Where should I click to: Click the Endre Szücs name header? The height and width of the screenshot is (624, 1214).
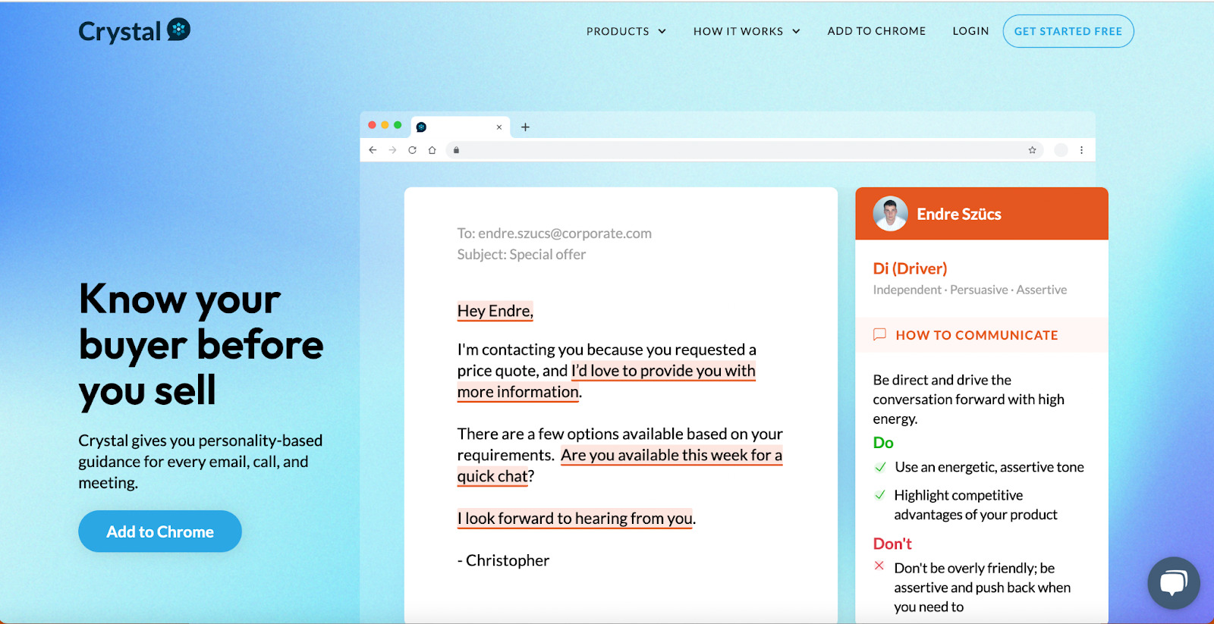coord(959,215)
